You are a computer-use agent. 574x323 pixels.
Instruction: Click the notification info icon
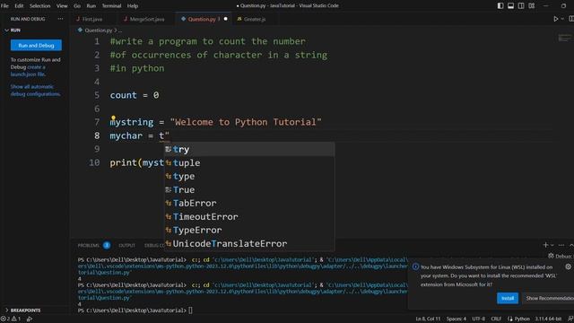415,266
